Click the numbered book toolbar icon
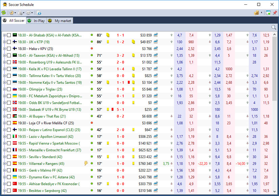The height and width of the screenshot is (196, 279). [x=28, y=13]
